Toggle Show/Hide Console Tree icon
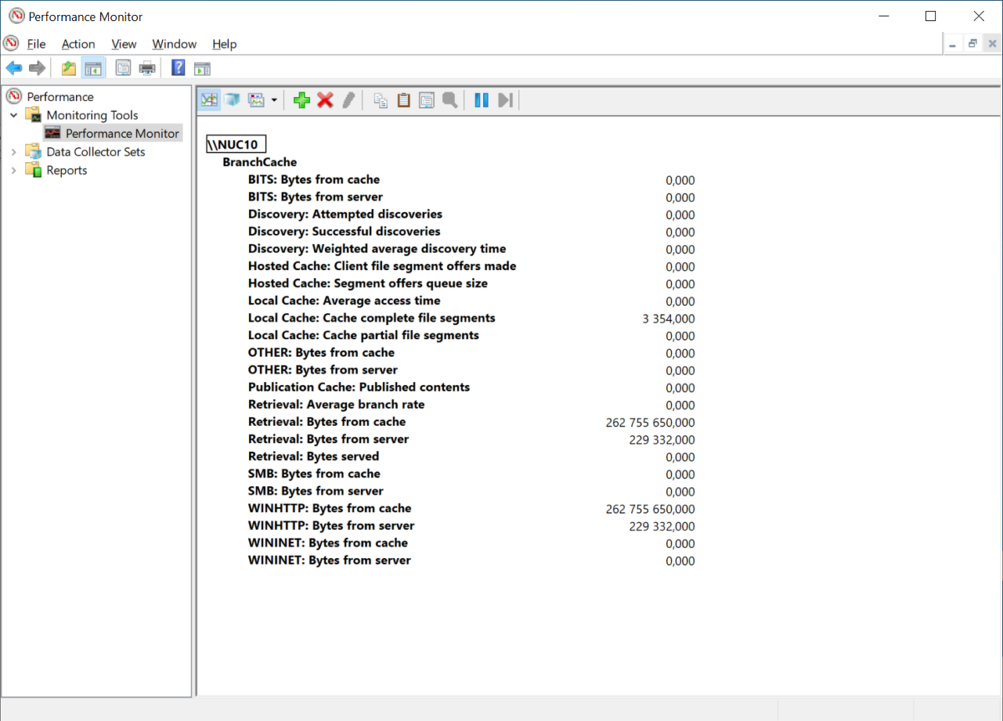Viewport: 1003px width, 721px height. tap(93, 69)
